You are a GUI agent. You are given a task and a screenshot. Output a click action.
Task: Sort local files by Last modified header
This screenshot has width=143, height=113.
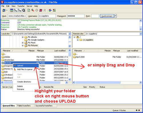point(60,51)
